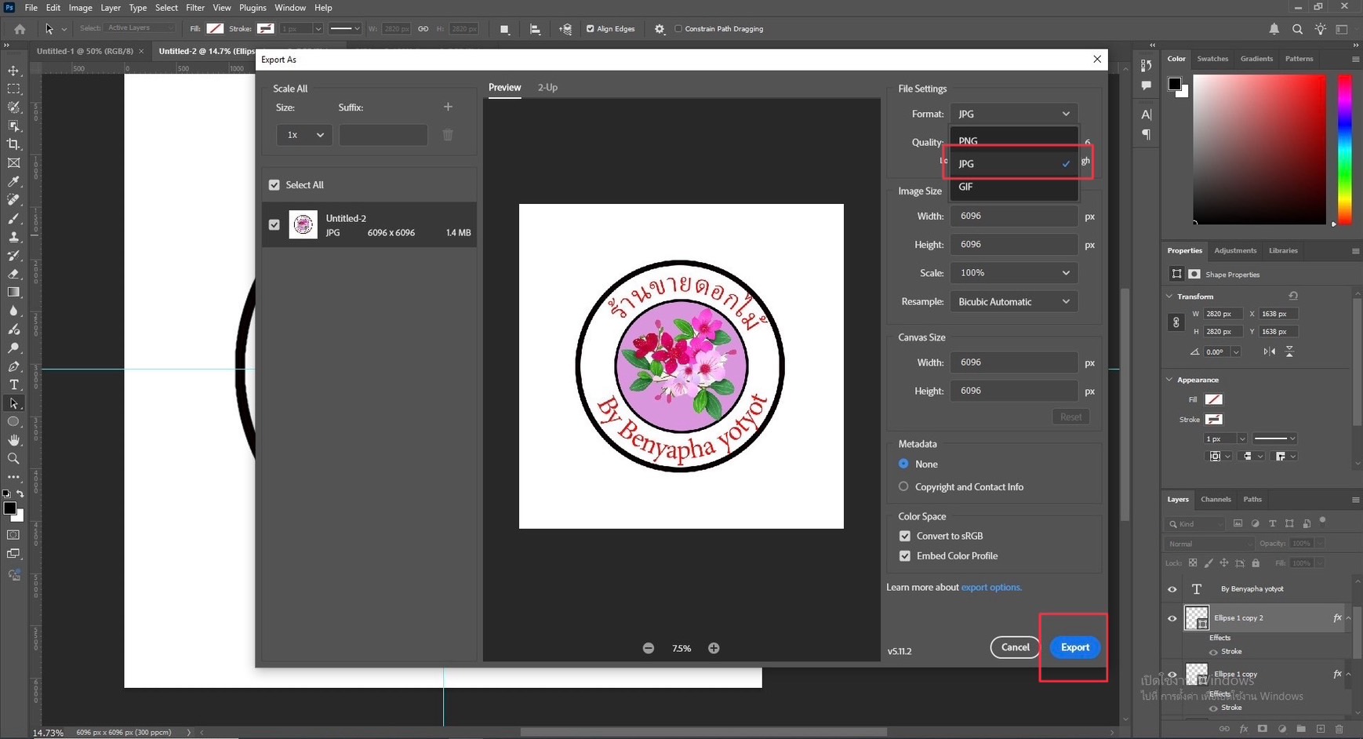1363x739 pixels.
Task: Select the Move tool
Action: [13, 71]
